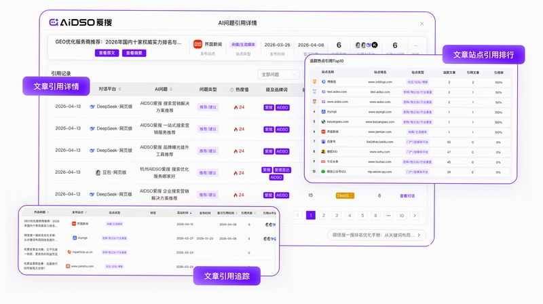Image resolution: width=543 pixels, height=304 pixels.
Task: Click the Aiyingli icon in article tracking table
Action: coord(75,238)
